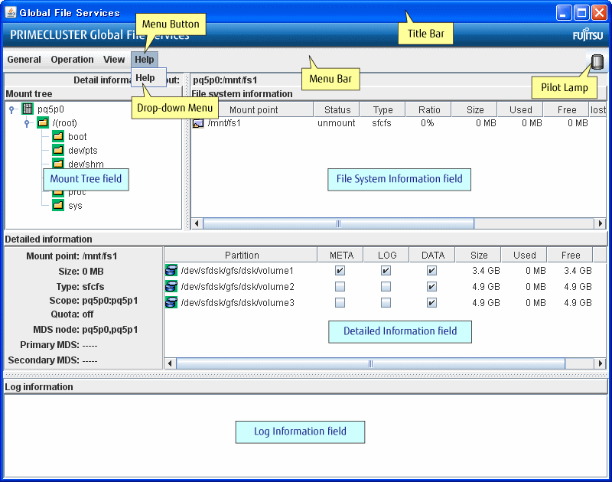This screenshot has height=482, width=612.
Task: Click the Mount point column header
Action: [x=253, y=109]
